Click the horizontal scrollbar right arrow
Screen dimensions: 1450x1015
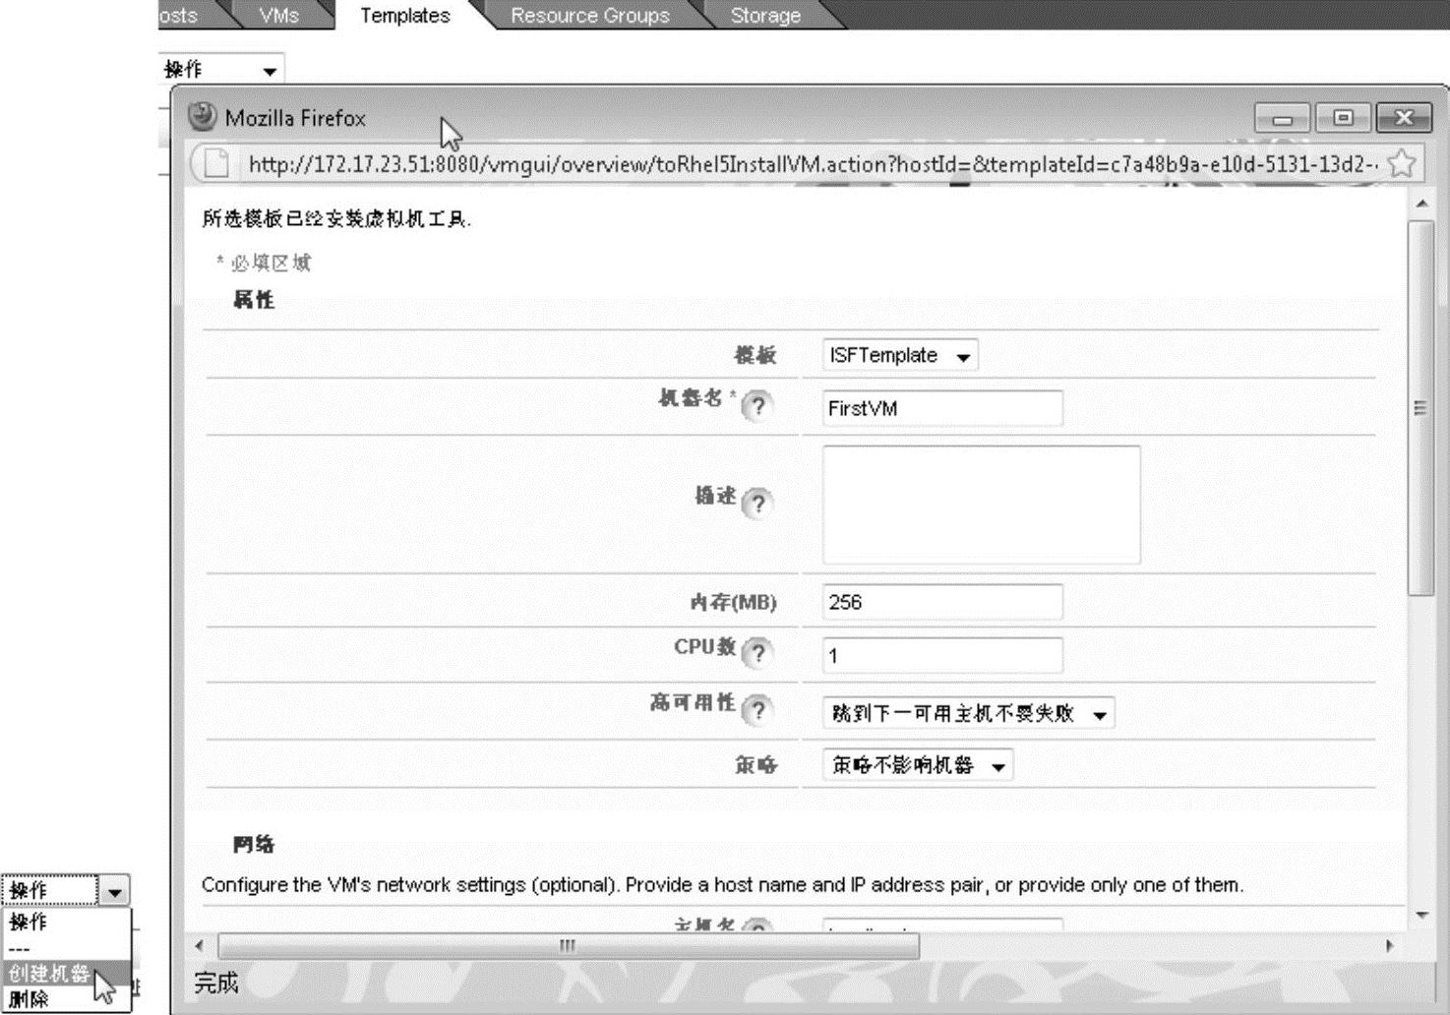[1389, 946]
